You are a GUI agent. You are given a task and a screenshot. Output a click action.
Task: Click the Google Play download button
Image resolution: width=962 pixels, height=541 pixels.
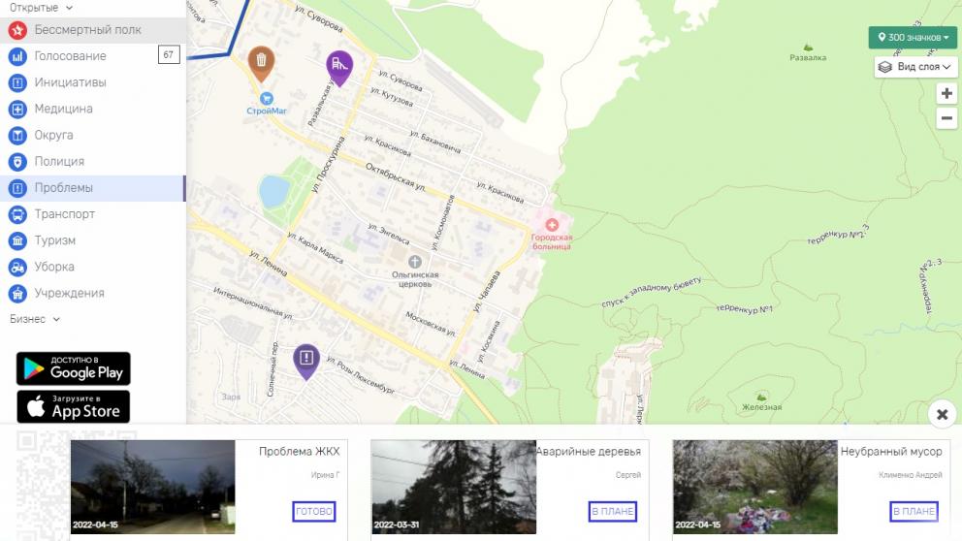point(74,368)
